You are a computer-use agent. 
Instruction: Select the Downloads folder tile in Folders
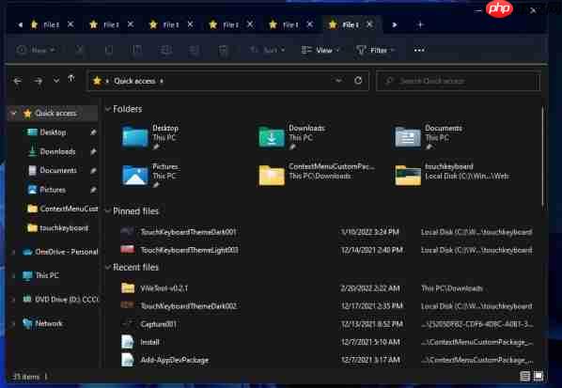coord(291,137)
